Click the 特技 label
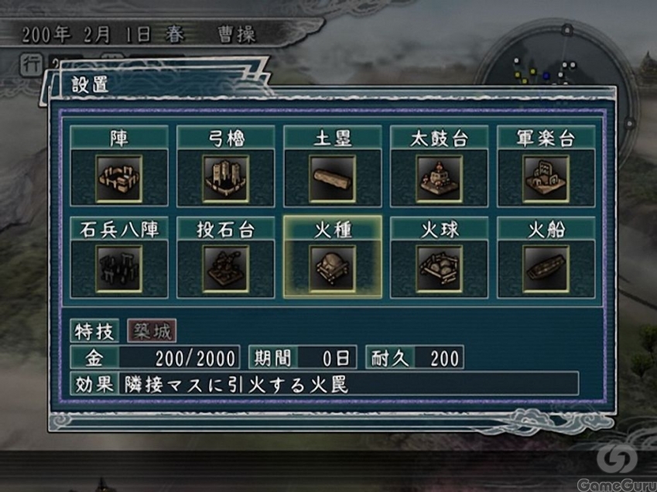The height and width of the screenshot is (492, 657). (94, 331)
